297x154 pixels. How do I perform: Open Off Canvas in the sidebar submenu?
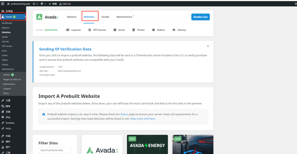coord(7,46)
